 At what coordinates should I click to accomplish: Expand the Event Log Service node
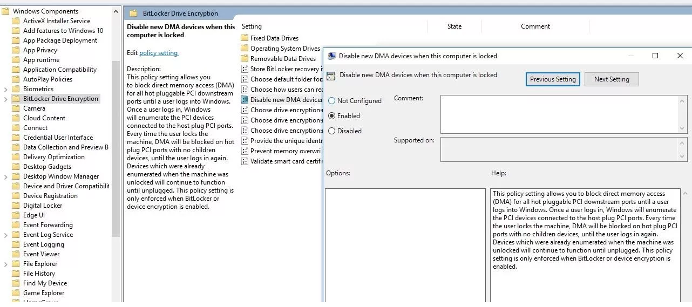click(x=6, y=235)
